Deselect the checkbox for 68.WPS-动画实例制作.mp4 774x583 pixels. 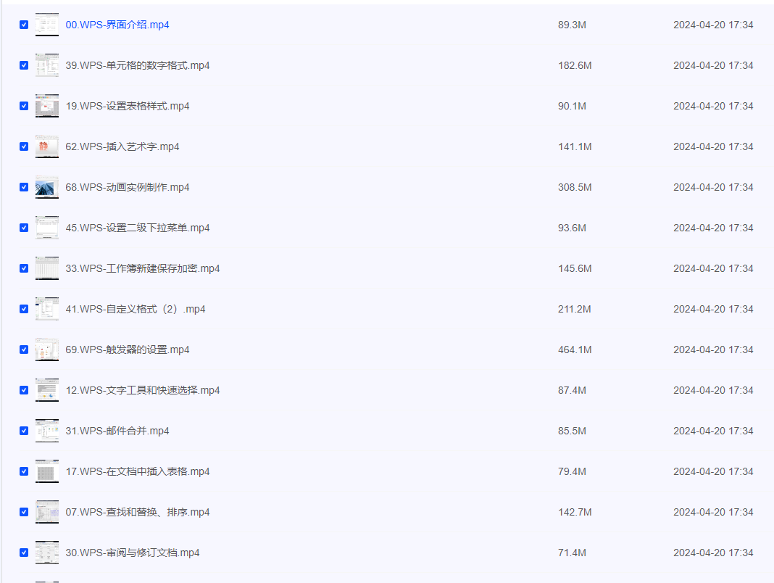pyautogui.click(x=24, y=187)
